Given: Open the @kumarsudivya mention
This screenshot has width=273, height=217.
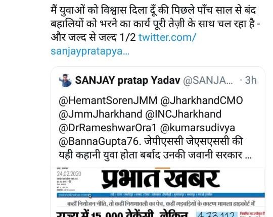Looking at the screenshot, I should 198,128.
